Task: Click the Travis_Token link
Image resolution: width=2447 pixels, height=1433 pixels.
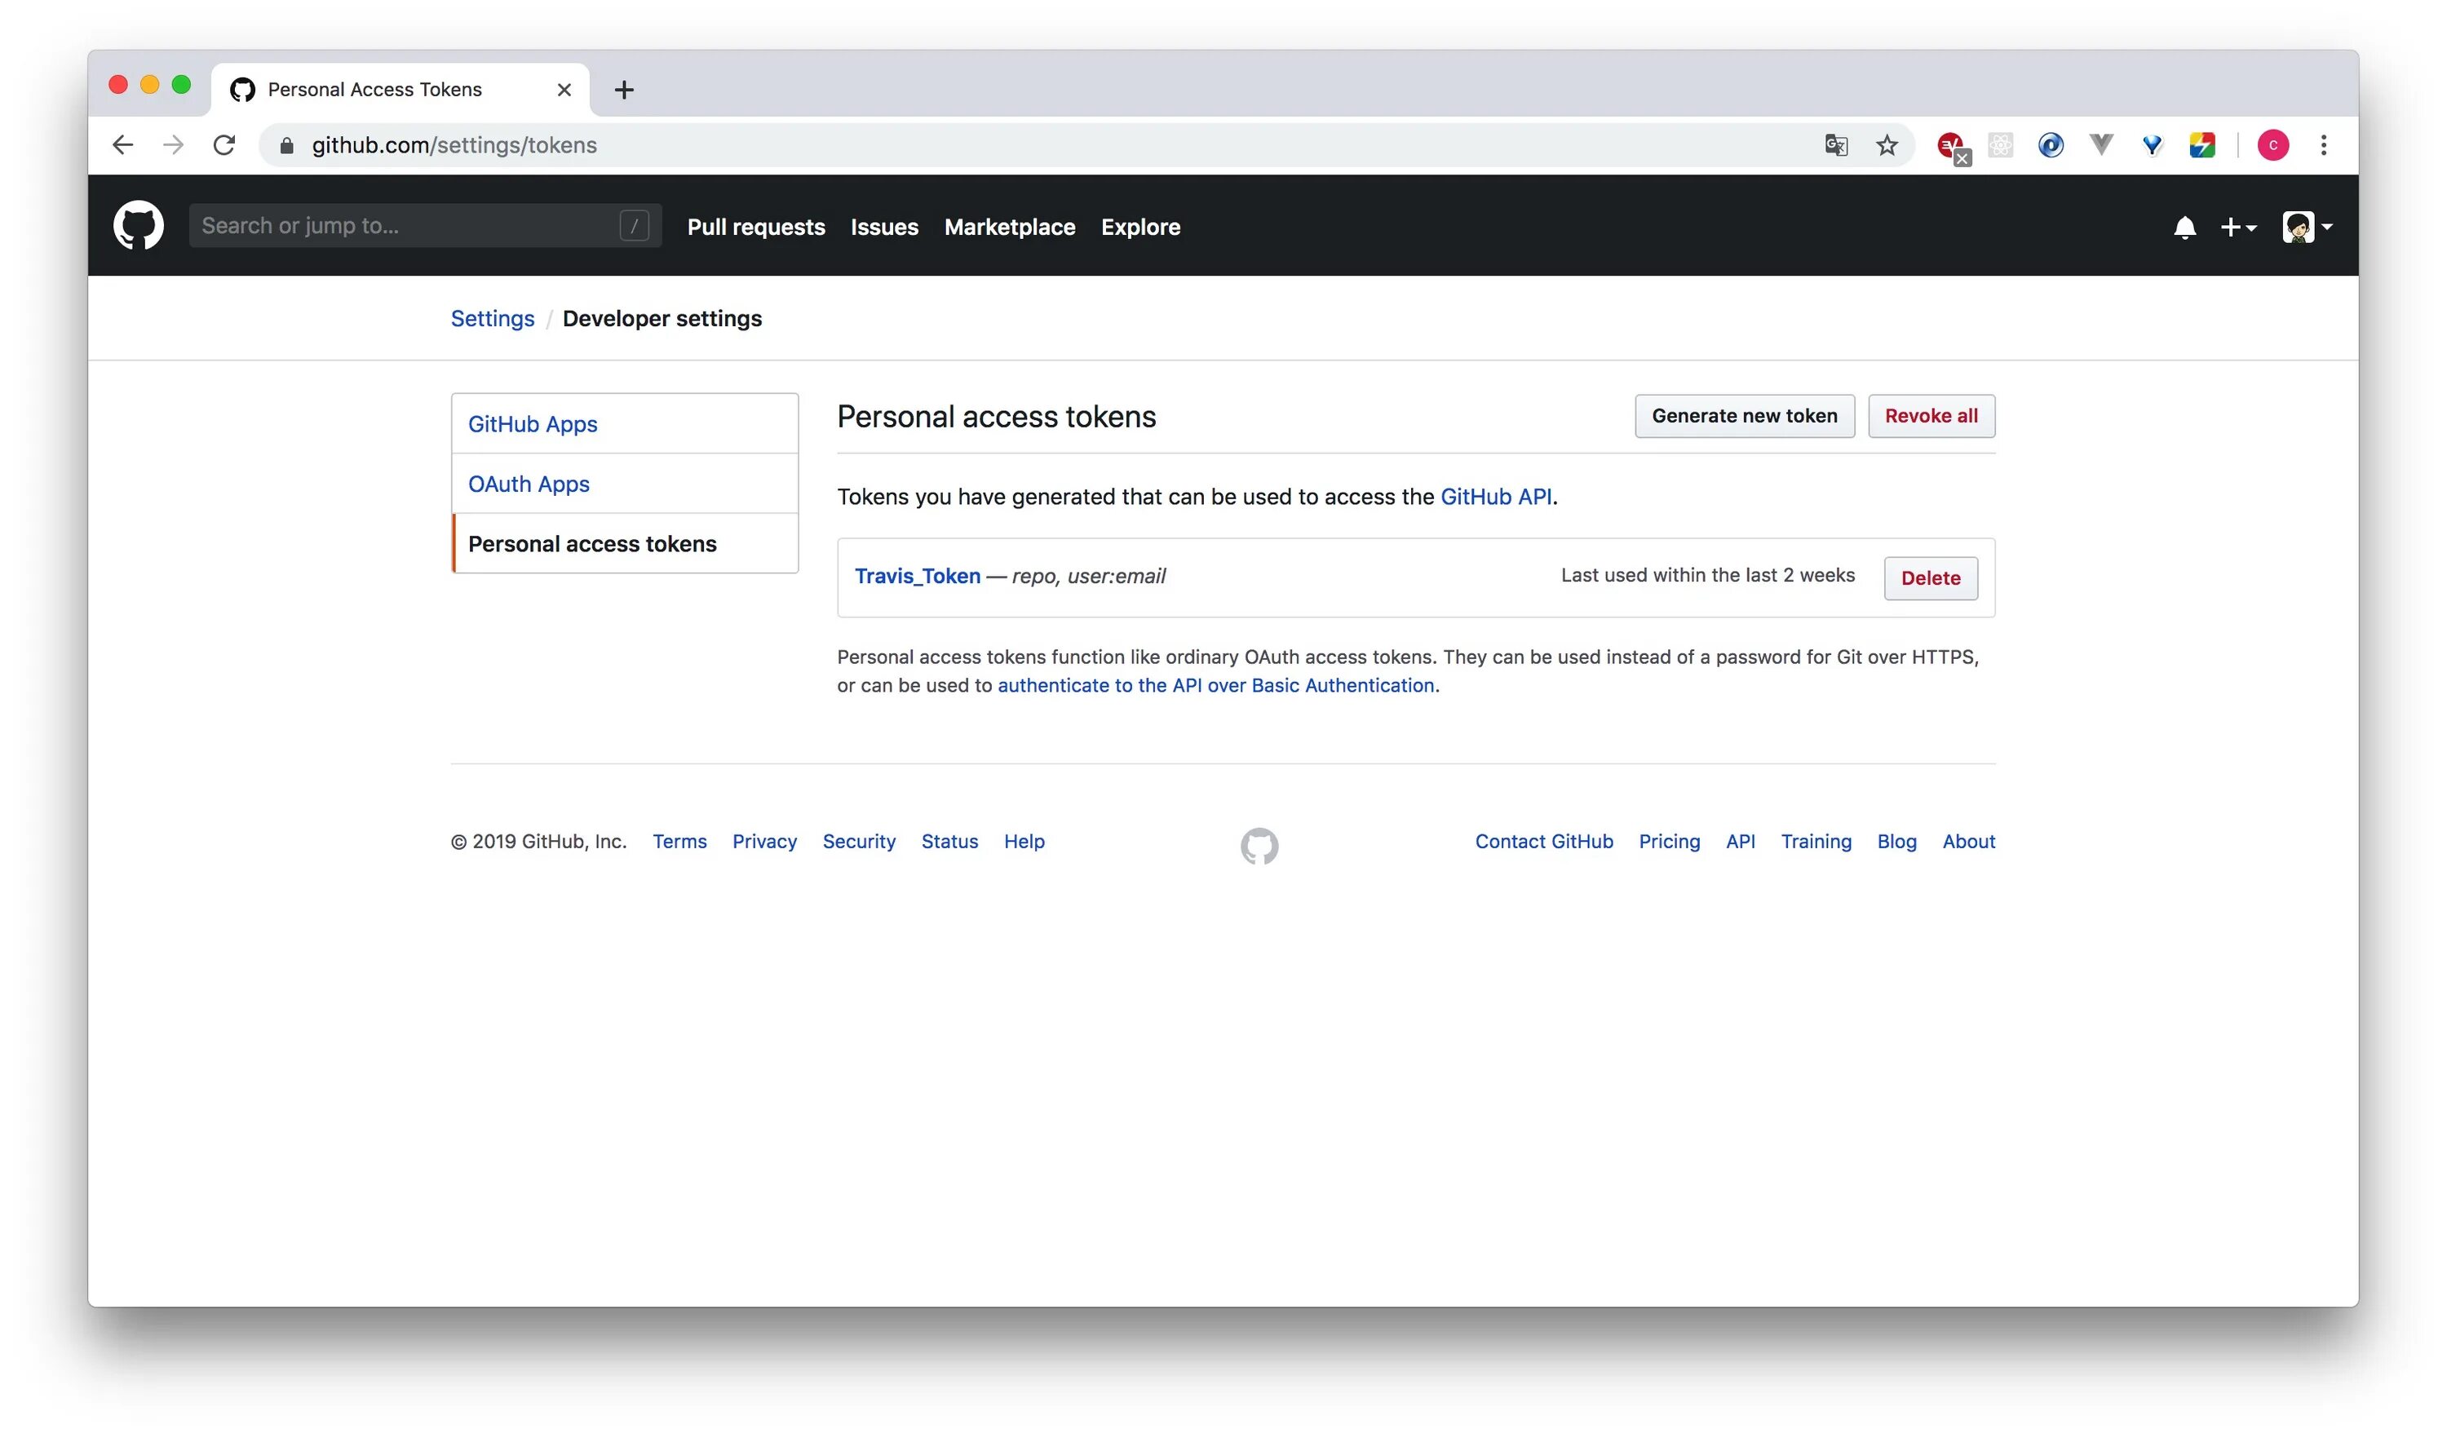Action: [918, 575]
